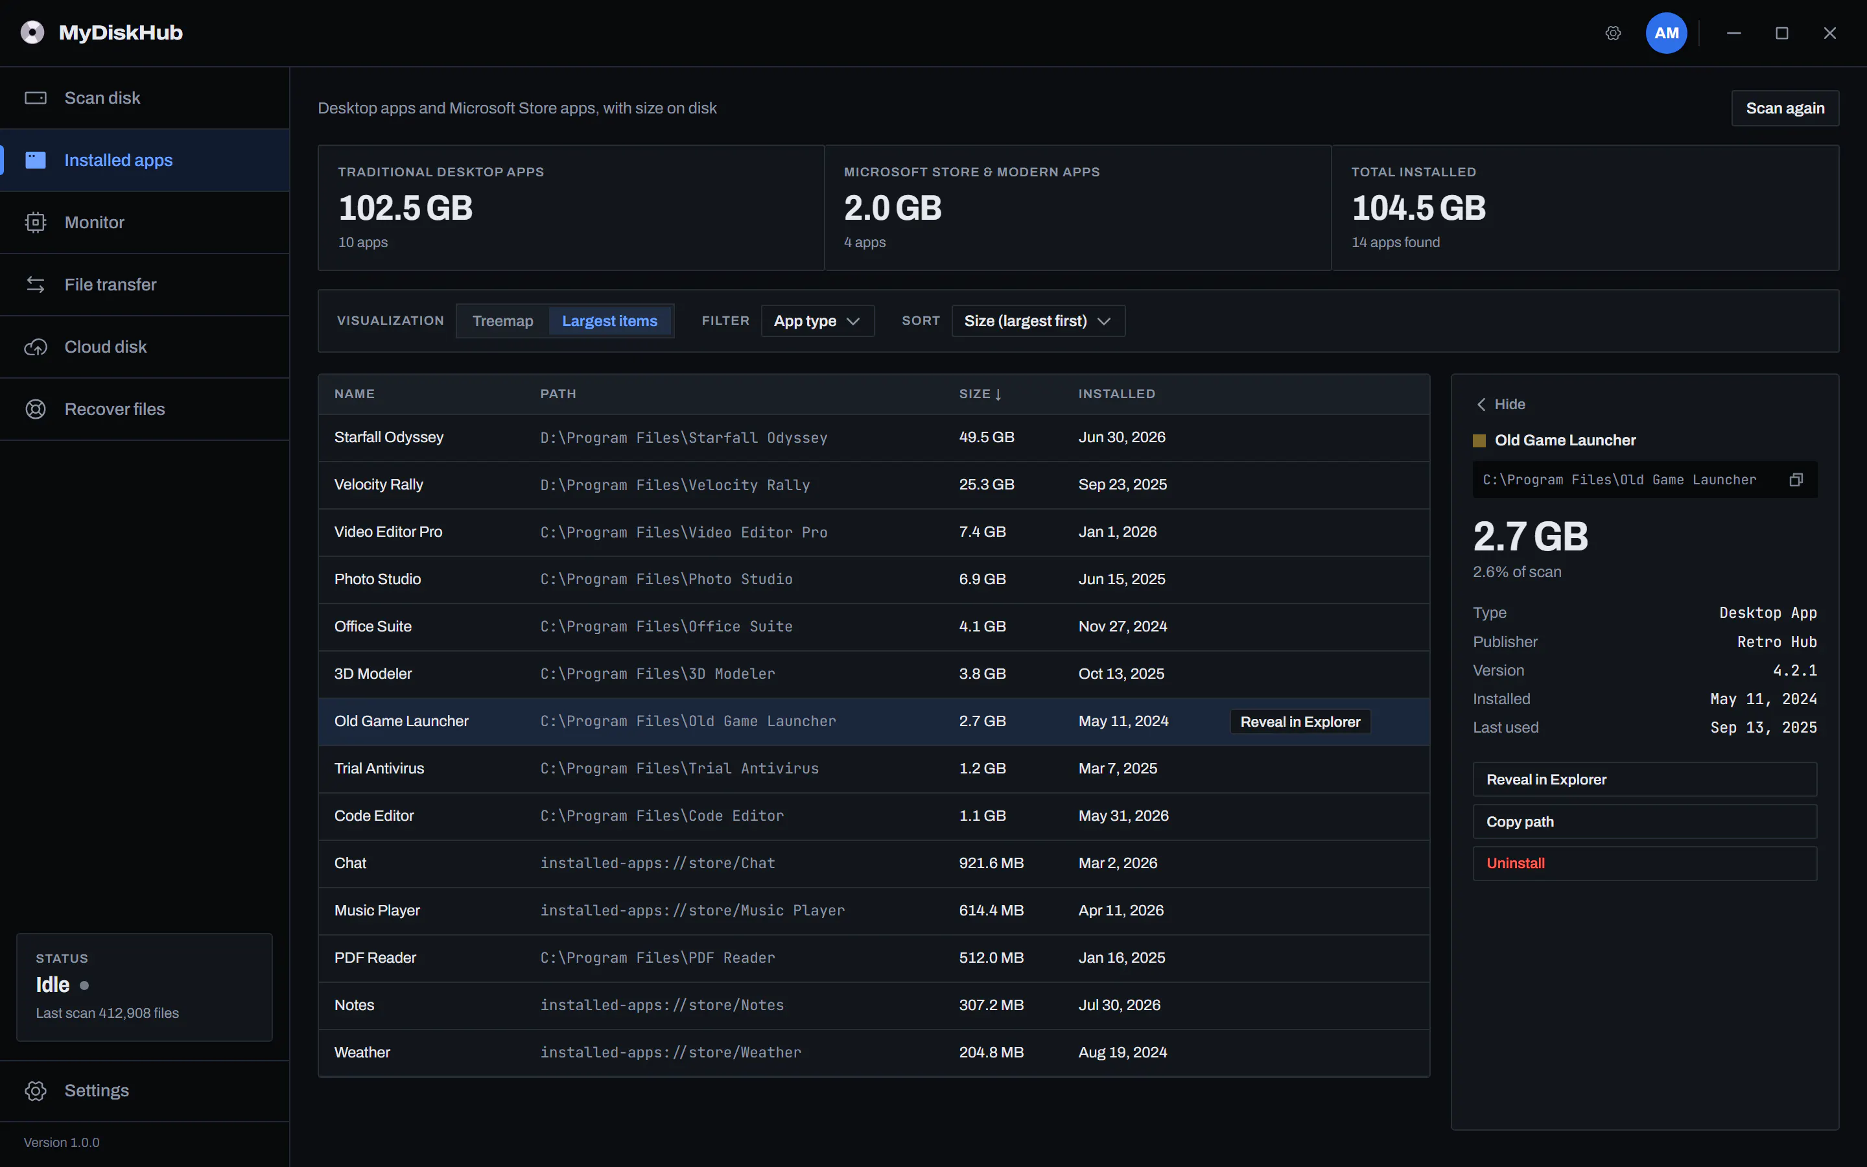Image resolution: width=1867 pixels, height=1167 pixels.
Task: Sort by the Size column header
Action: [980, 394]
